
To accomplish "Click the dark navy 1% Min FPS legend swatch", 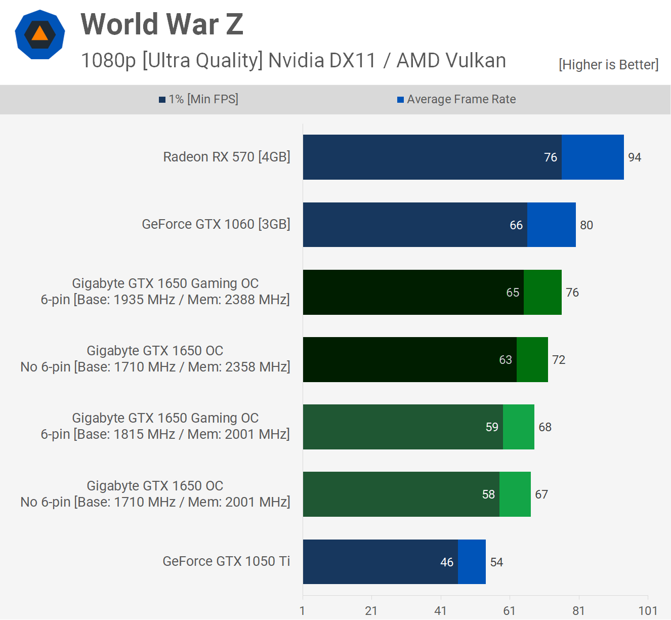I will click(162, 100).
